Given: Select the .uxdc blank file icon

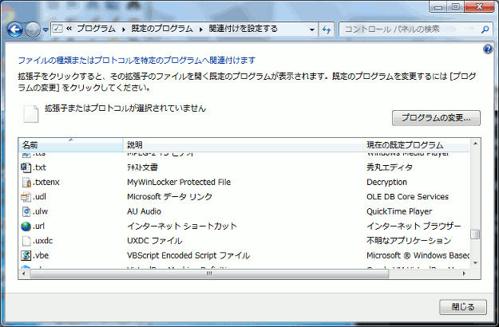Looking at the screenshot, I should pyautogui.click(x=26, y=241).
